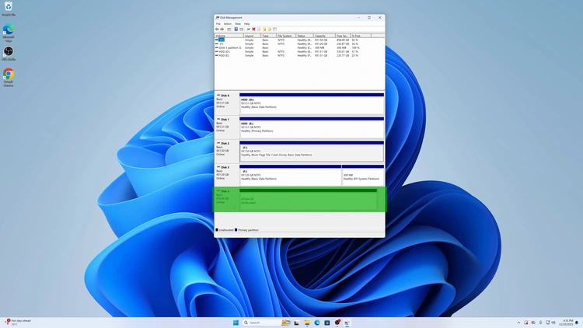Select the Disk 3 label box
This screenshot has width=583, height=328.
tap(227, 175)
